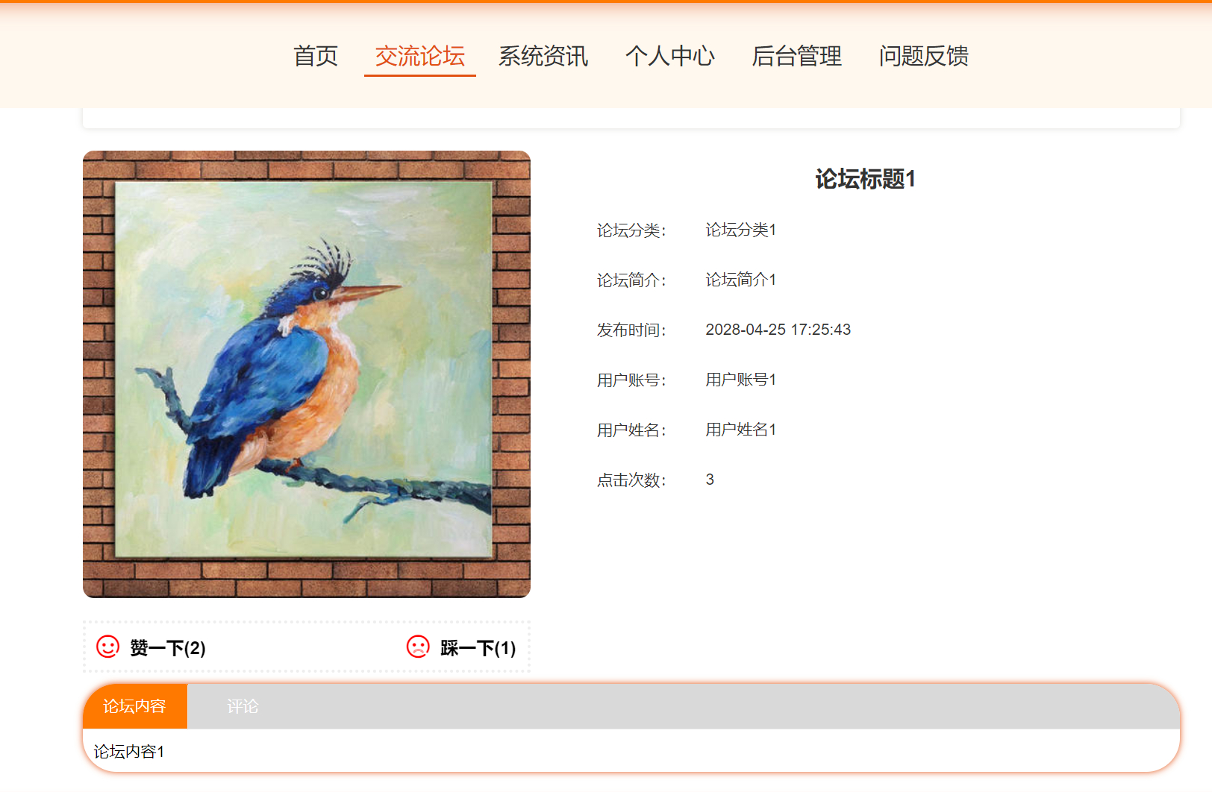The image size is (1212, 792).
Task: Click the smiley face like icon
Action: (x=107, y=647)
